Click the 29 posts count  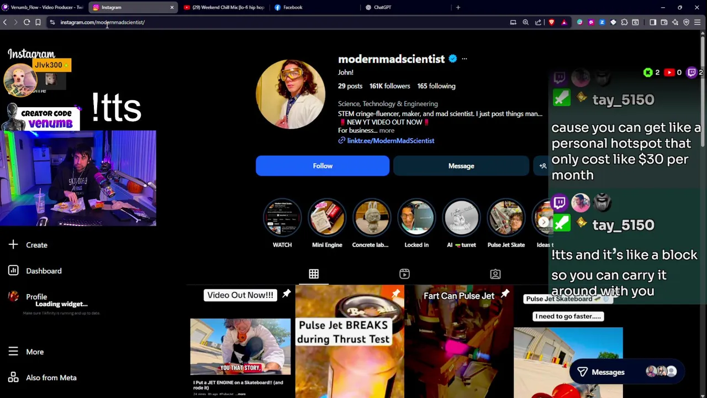(350, 86)
